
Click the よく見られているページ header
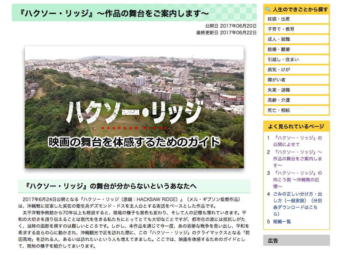296,126
